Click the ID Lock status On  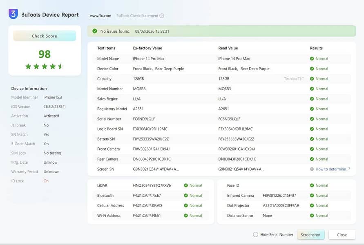pyautogui.click(x=46, y=181)
